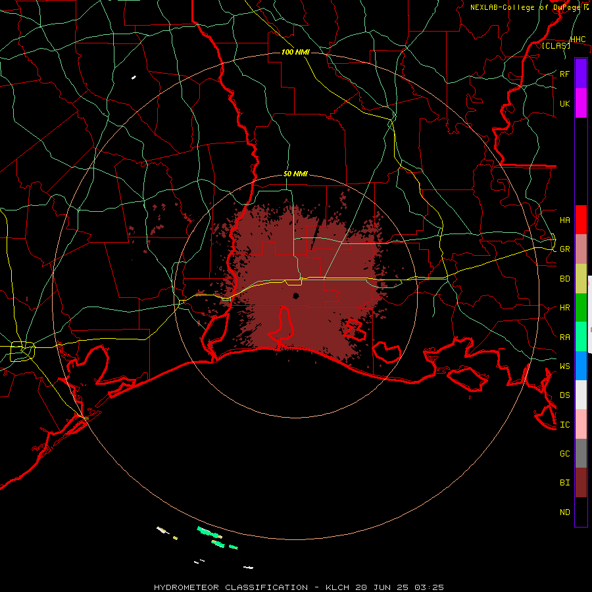This screenshot has height=592, width=592.
Task: Click the WS legend label
Action: click(564, 366)
